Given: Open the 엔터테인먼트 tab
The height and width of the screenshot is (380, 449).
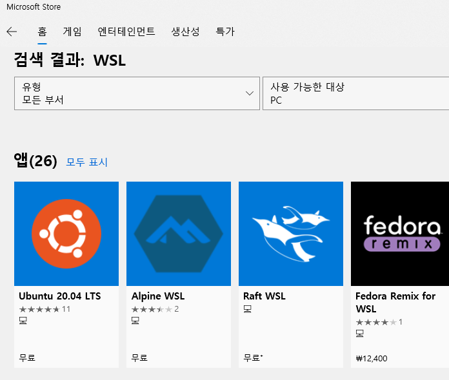Looking at the screenshot, I should click(x=126, y=32).
